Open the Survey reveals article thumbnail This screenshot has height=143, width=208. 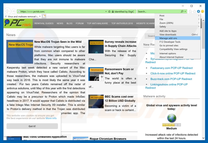tap(96, 47)
